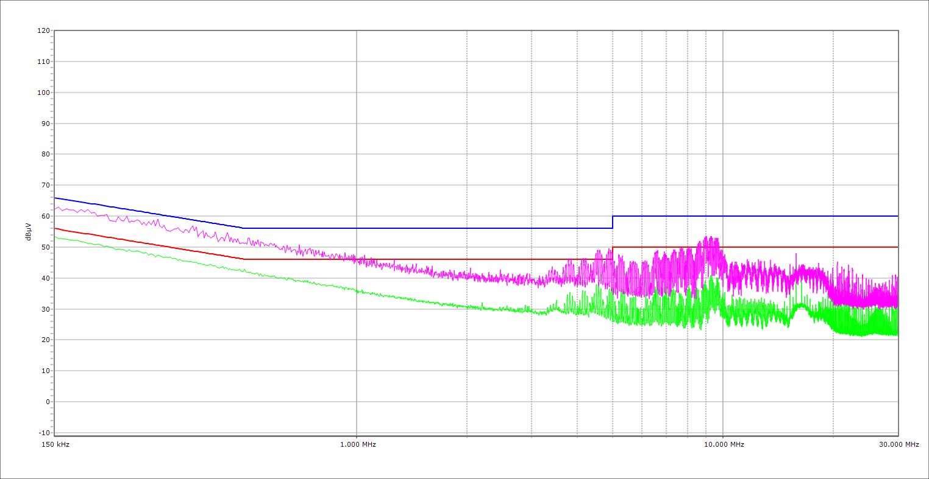Viewport: 929px width, 479px height.
Task: Click the 1.000 MHz x-axis label
Action: pyautogui.click(x=357, y=444)
